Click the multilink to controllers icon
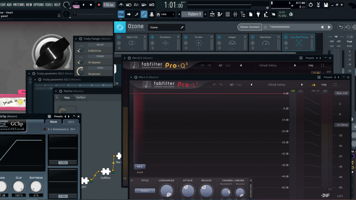Viewport: 356px width, 200px height. (x=152, y=14)
